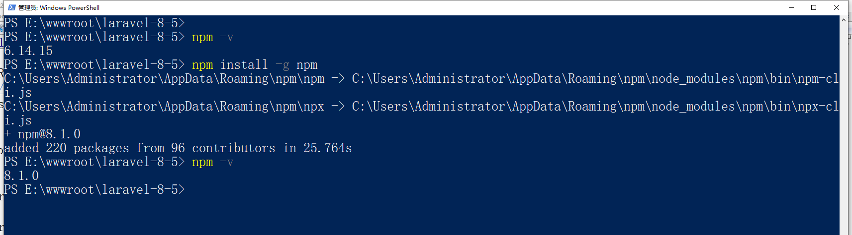The height and width of the screenshot is (235, 852).
Task: Click the window title 'Windows PowerShell' text
Action: coord(70,7)
